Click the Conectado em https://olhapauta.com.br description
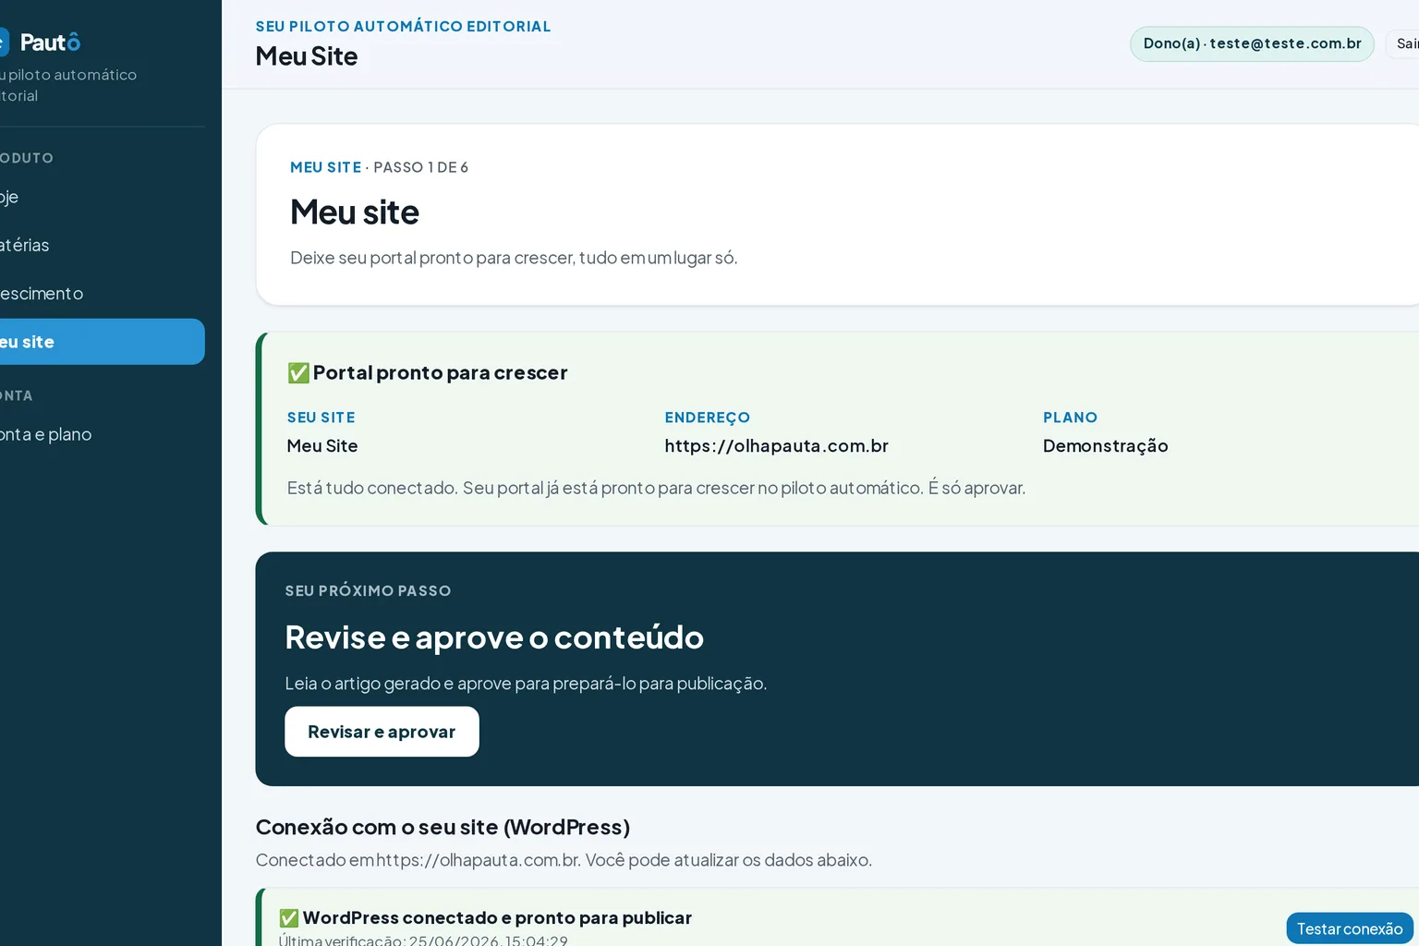Screen dimensions: 1419x946 point(564,860)
